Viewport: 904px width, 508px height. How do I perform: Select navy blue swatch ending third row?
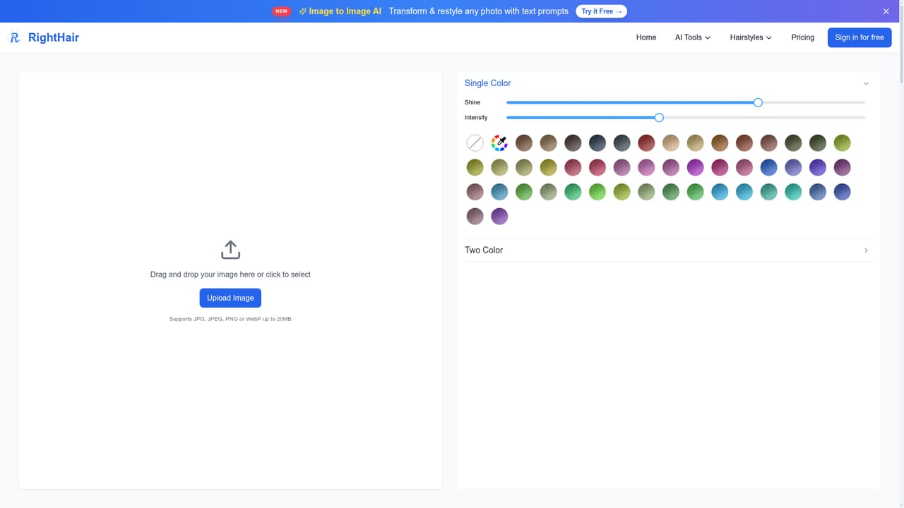click(842, 192)
